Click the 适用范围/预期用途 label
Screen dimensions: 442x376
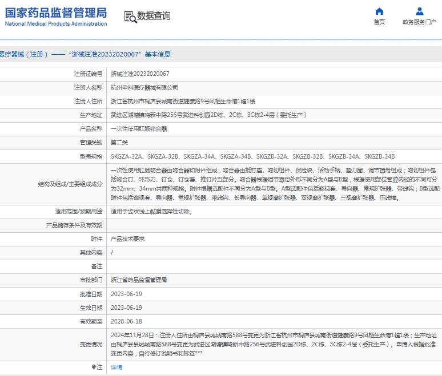click(x=79, y=211)
